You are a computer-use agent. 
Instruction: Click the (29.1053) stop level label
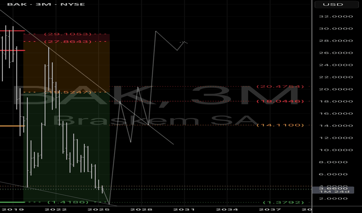pyautogui.click(x=68, y=34)
